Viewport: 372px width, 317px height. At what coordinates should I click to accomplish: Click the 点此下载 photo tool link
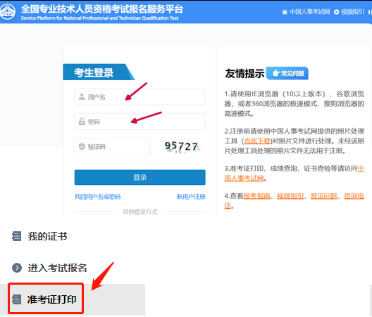(x=257, y=141)
